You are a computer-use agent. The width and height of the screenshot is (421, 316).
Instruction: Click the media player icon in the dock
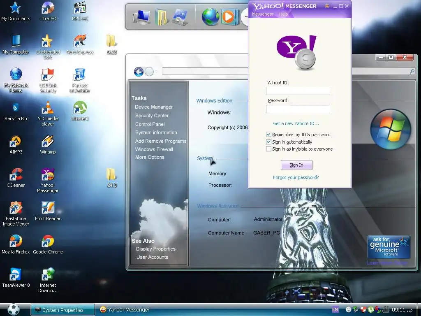230,16
